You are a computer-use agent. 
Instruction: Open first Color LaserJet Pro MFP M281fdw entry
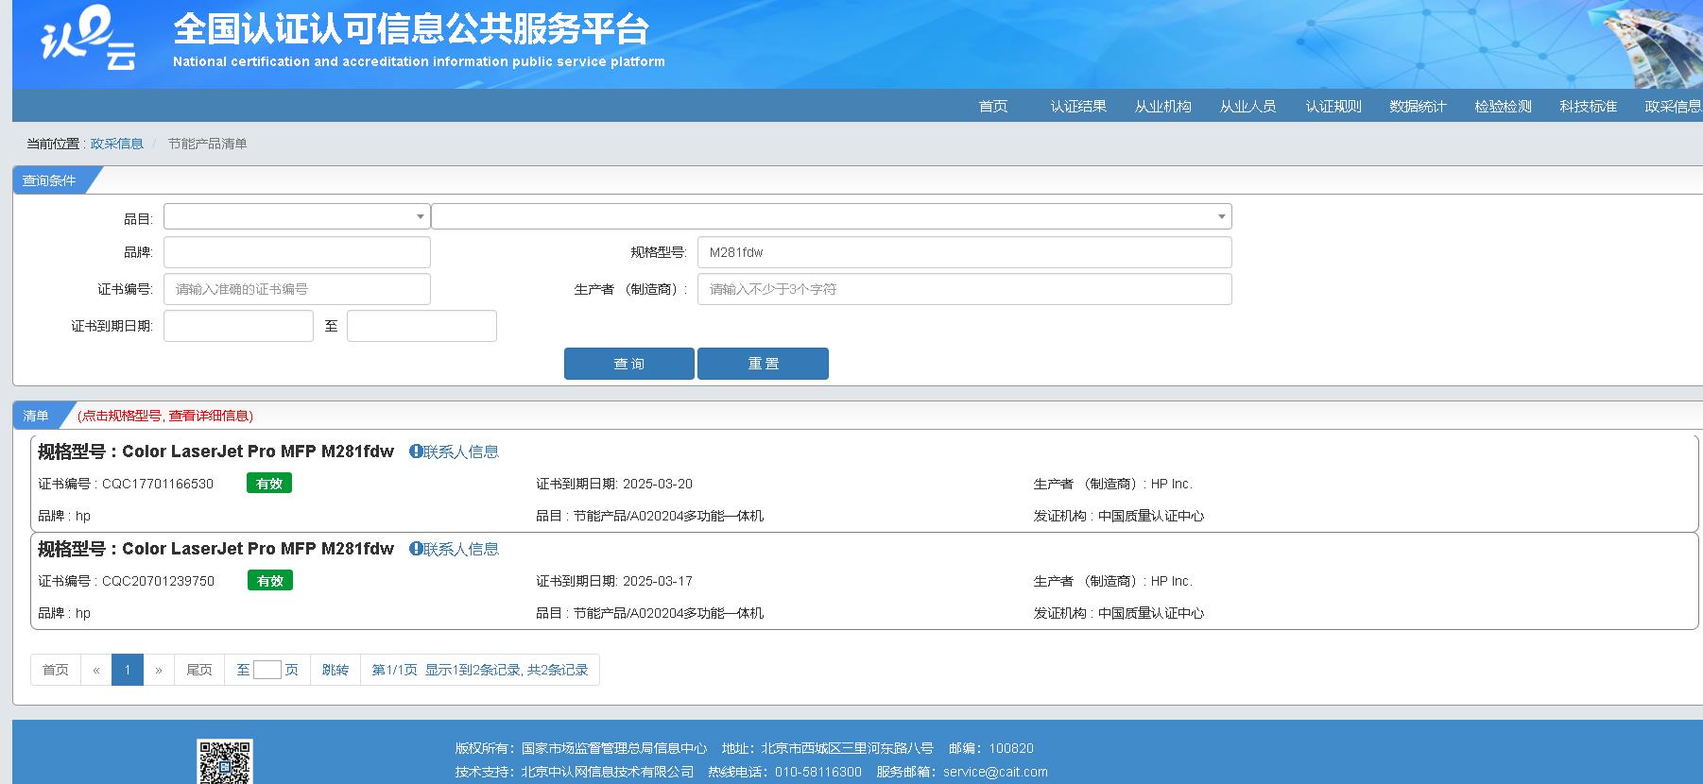click(x=258, y=452)
